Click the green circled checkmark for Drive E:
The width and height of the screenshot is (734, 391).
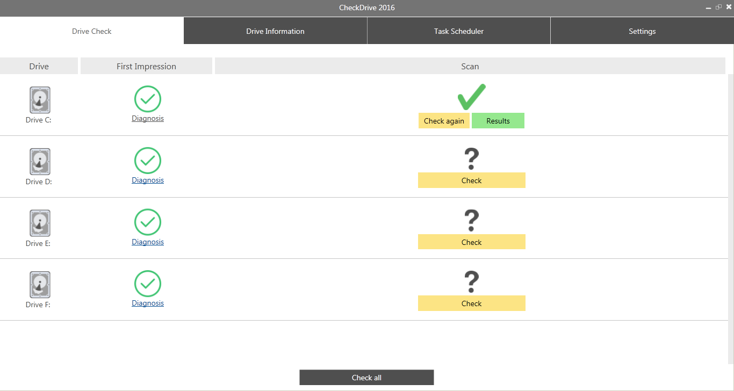coord(148,222)
